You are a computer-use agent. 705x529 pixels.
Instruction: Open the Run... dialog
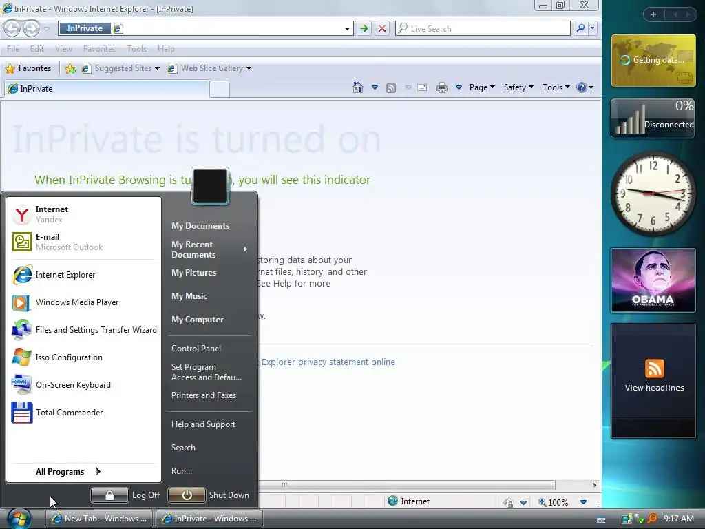pyautogui.click(x=182, y=471)
